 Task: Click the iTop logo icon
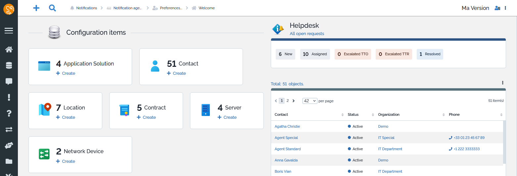point(9,9)
